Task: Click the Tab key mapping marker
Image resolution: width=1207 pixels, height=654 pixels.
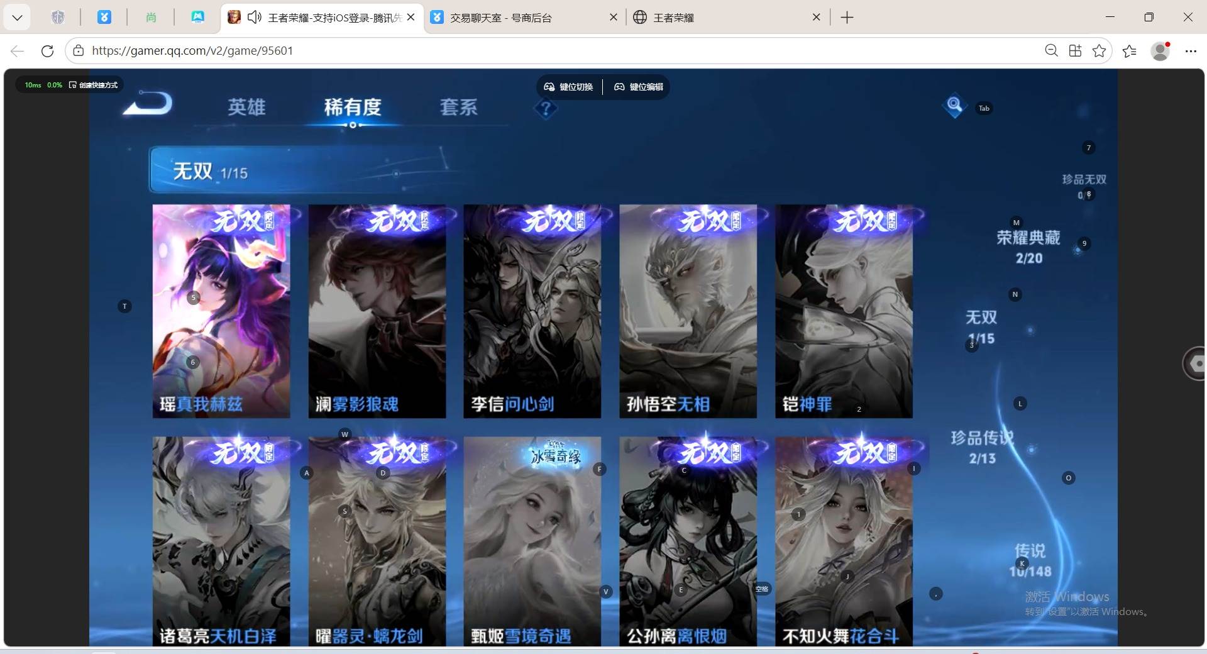Action: [984, 108]
